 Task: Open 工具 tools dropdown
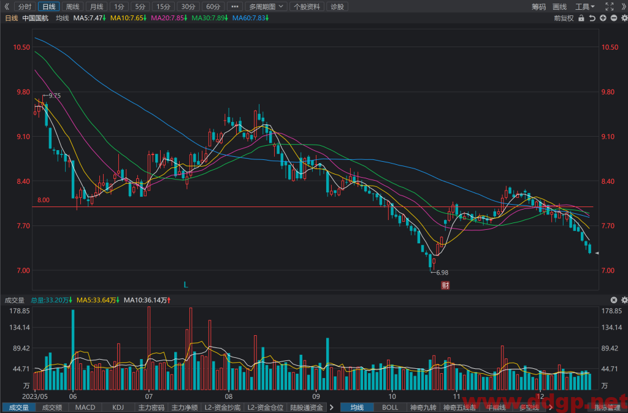(x=584, y=6)
